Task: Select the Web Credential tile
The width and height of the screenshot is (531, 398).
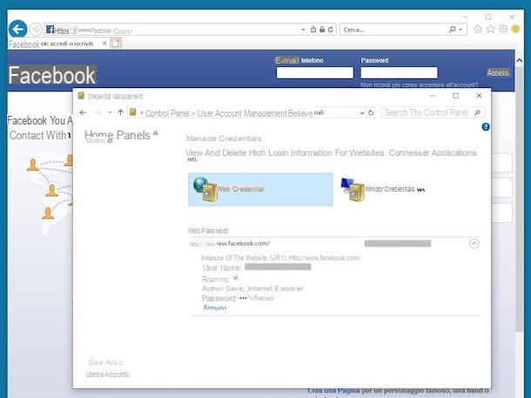Action: (260, 189)
